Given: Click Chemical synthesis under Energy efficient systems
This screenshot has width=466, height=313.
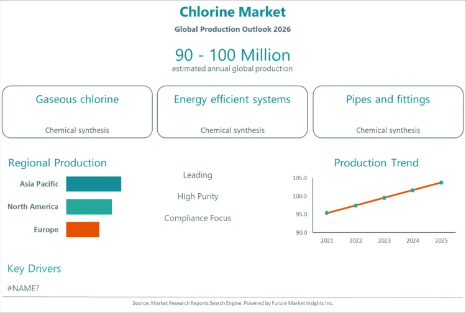Looking at the screenshot, I should coord(232,130).
